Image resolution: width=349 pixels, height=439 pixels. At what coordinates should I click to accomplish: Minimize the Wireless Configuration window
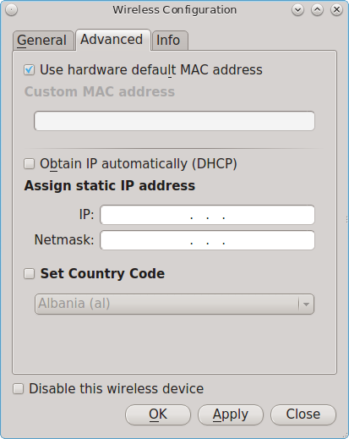[x=297, y=10]
